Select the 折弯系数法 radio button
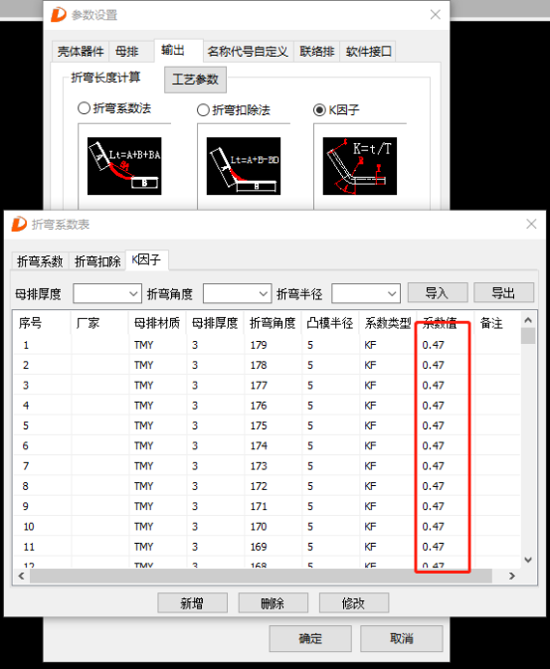Screen dimensions: 550x669 tap(84, 108)
